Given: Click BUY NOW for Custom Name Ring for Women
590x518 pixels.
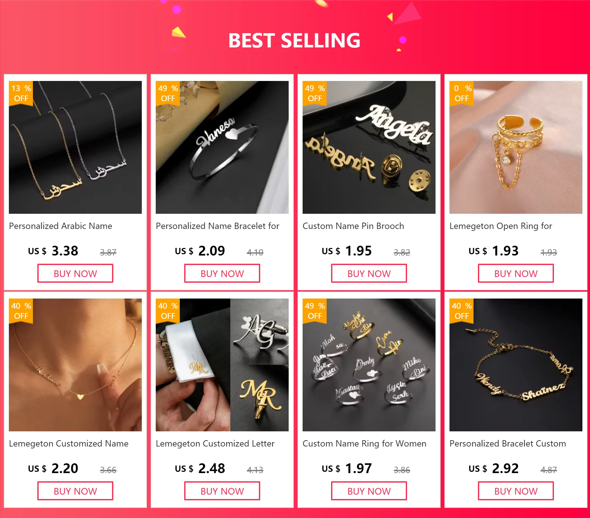Looking at the screenshot, I should coord(369,491).
